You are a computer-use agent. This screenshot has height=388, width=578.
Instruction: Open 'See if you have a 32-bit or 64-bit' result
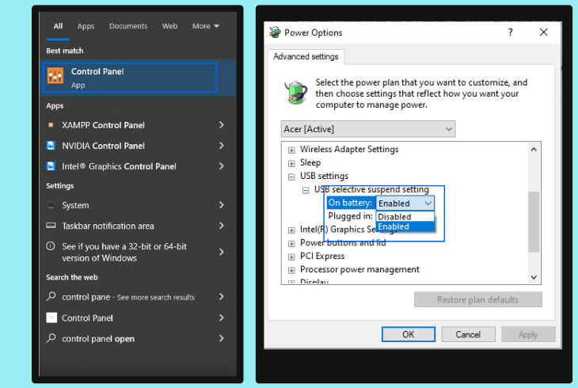(x=137, y=252)
